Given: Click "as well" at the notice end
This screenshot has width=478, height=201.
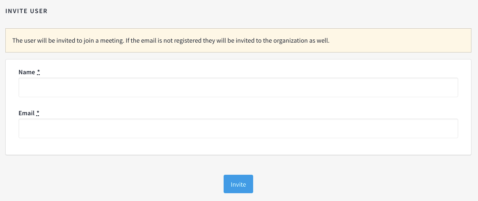Looking at the screenshot, I should point(320,41).
